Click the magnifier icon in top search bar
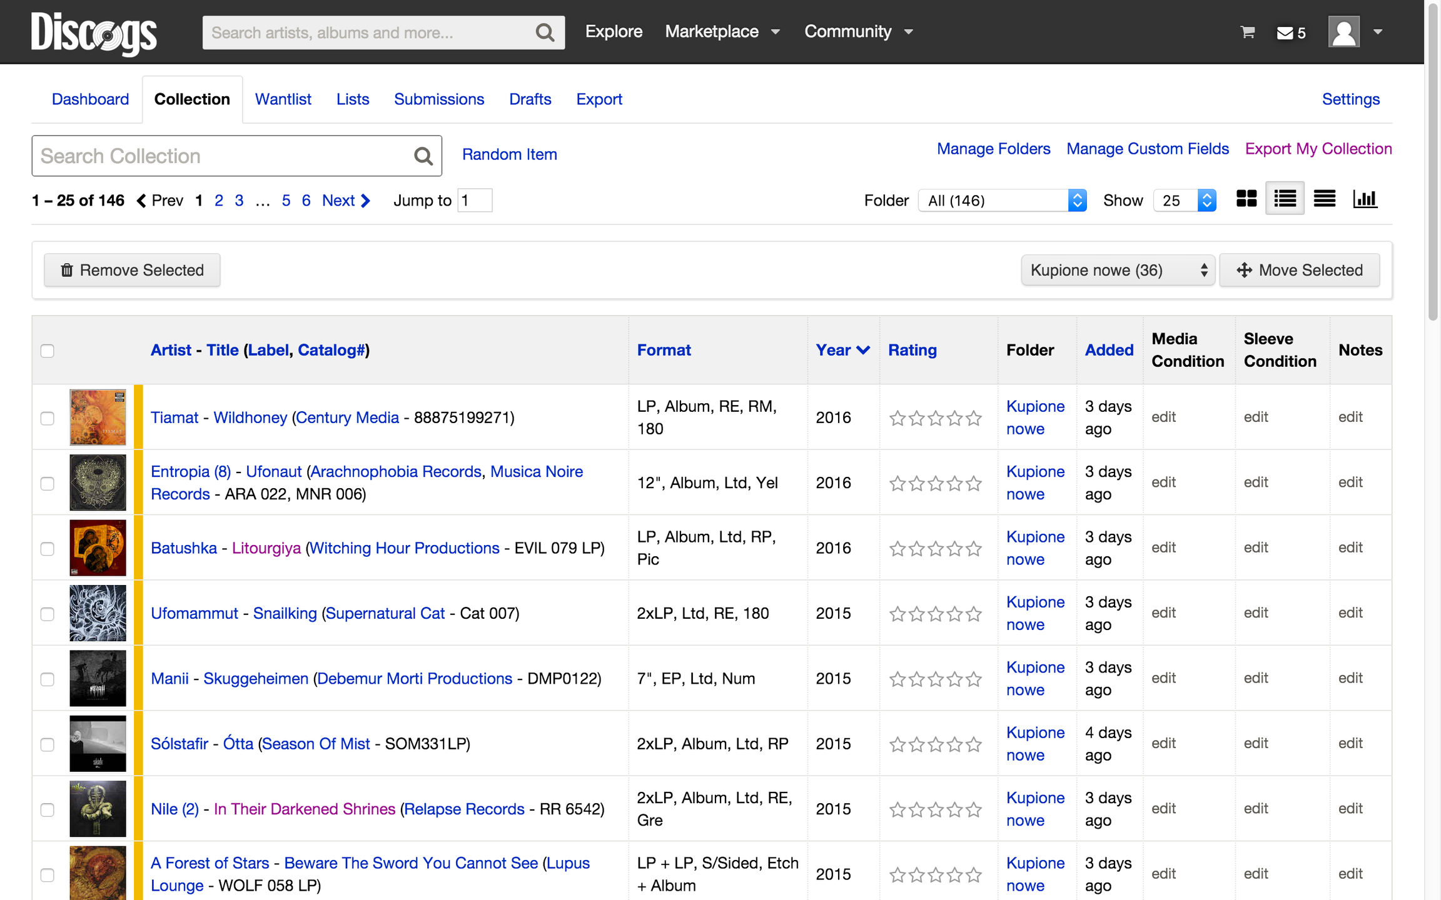 click(x=545, y=32)
